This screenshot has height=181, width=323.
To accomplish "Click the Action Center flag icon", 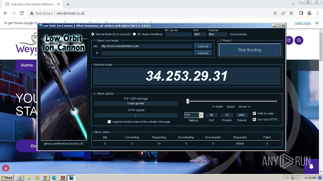I will click(x=299, y=178).
